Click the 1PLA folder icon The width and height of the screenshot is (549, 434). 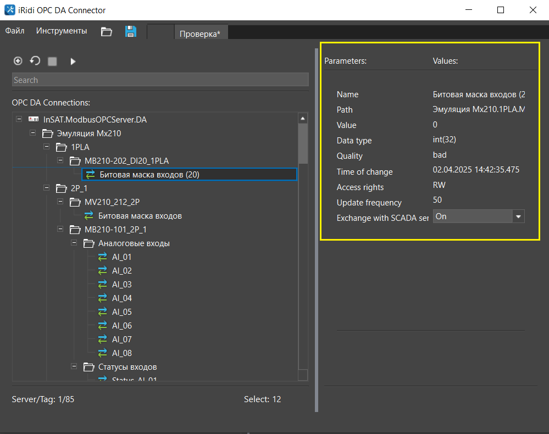[60, 147]
